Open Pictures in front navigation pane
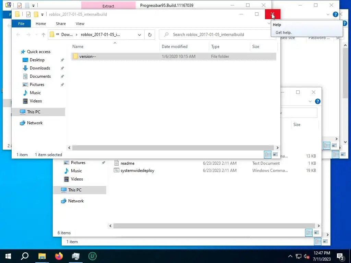Image resolution: width=351 pixels, height=263 pixels. [x=37, y=85]
